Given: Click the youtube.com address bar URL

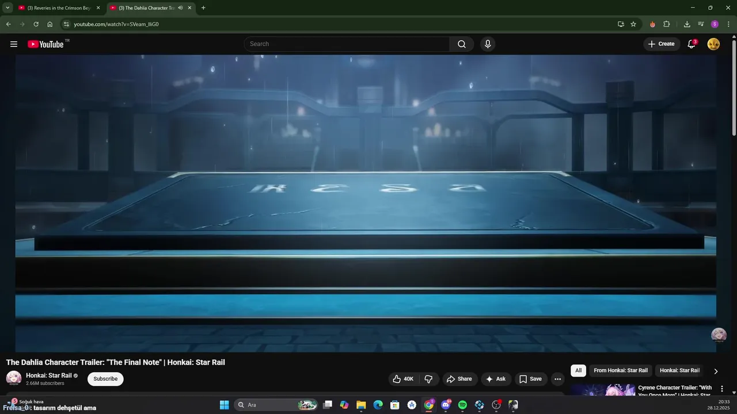Looking at the screenshot, I should [116, 24].
